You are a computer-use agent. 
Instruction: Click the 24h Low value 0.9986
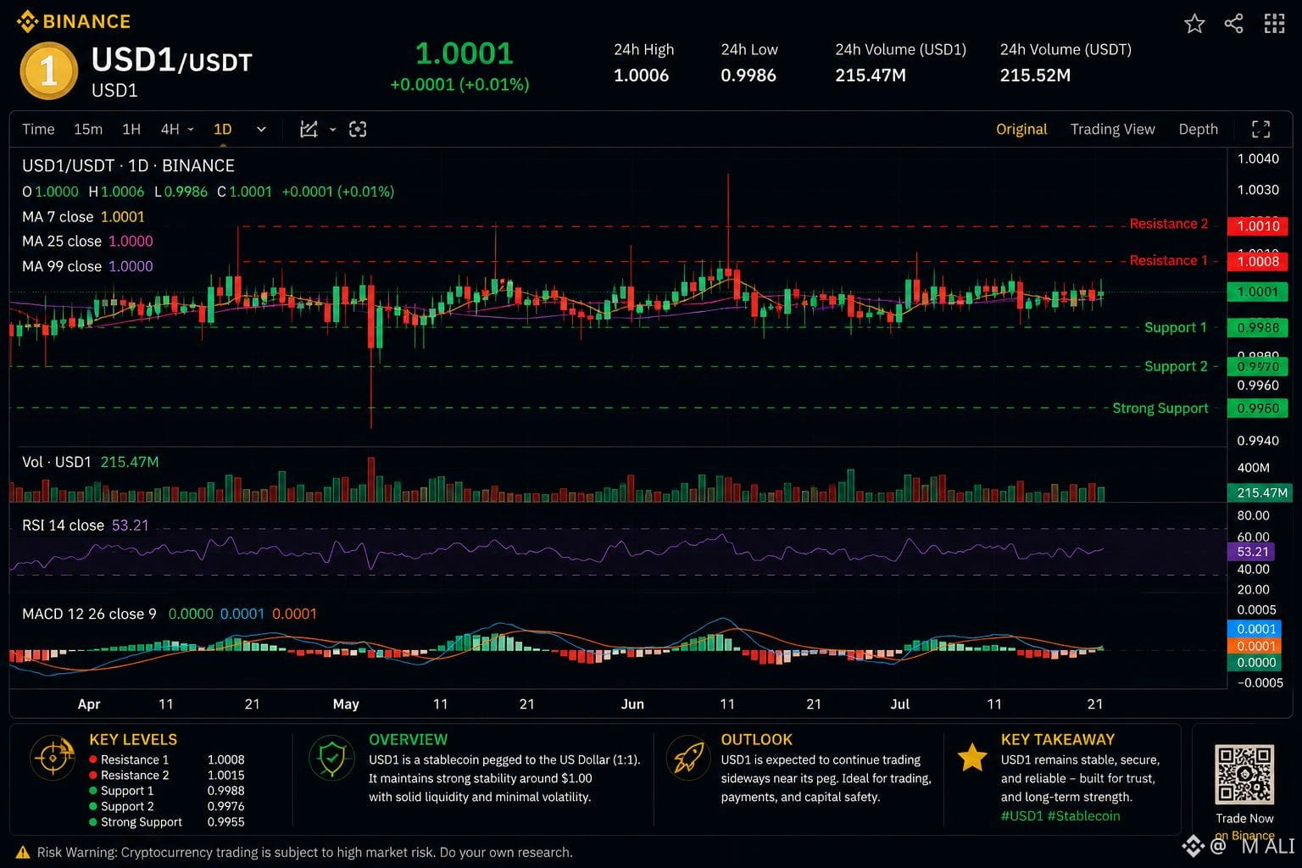coord(748,75)
